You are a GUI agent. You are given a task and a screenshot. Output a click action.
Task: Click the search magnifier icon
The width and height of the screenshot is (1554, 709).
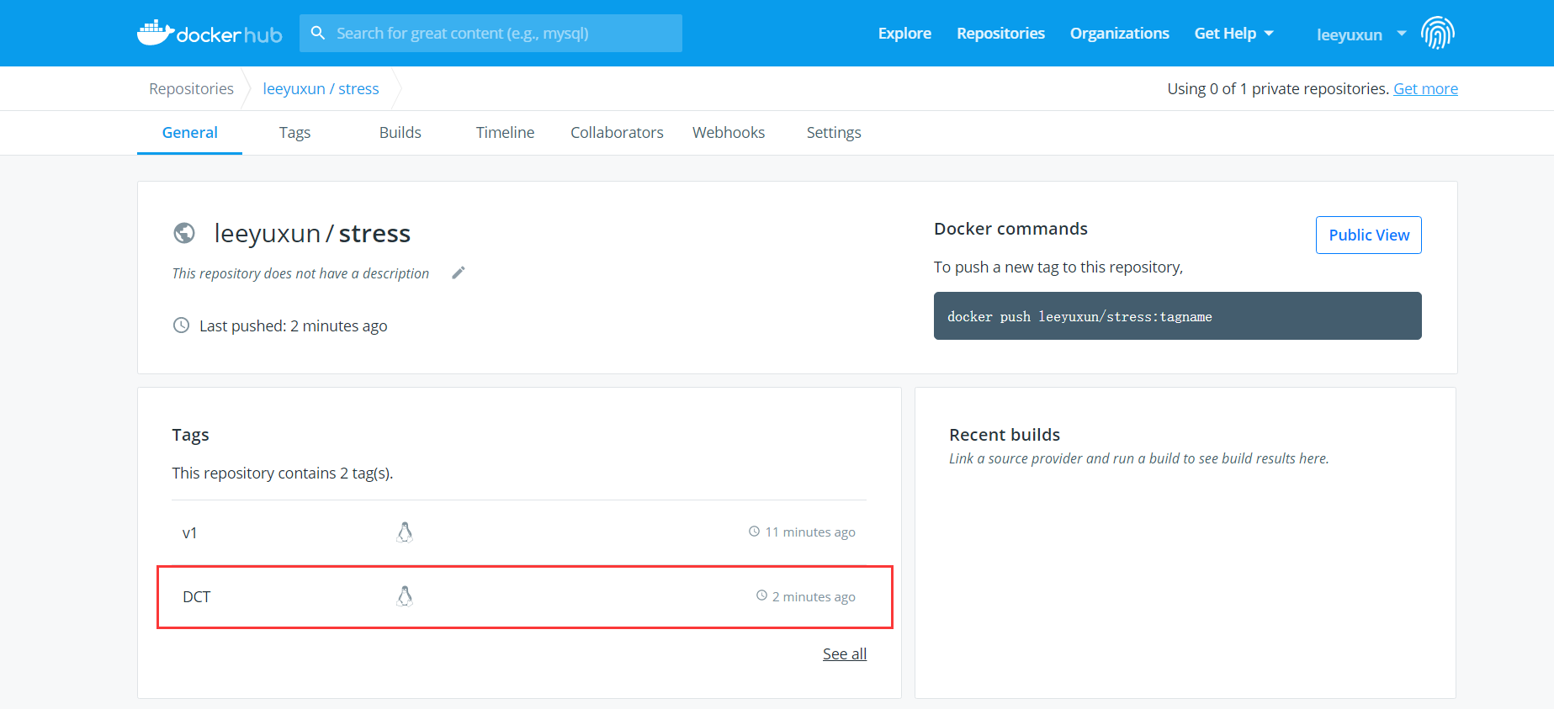pyautogui.click(x=318, y=33)
